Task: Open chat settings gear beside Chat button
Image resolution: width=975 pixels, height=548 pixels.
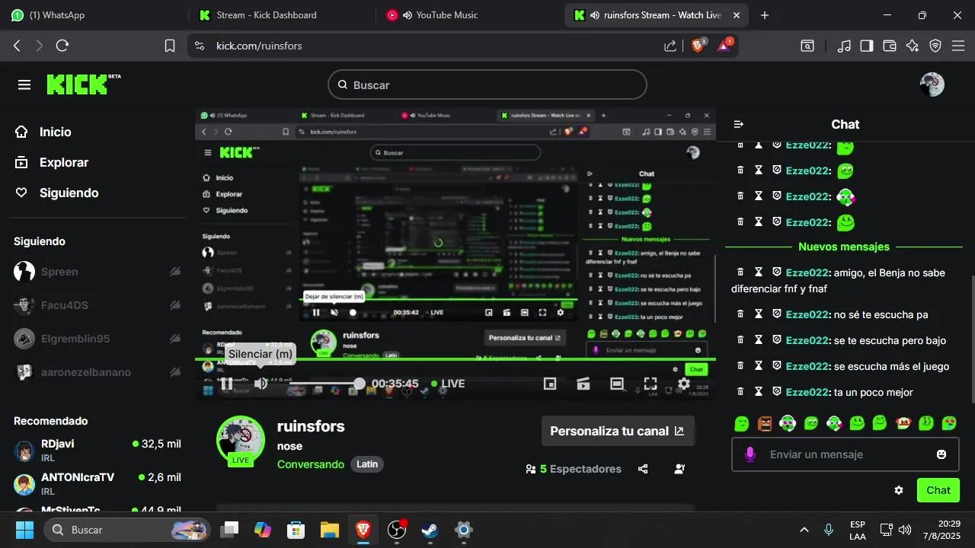Action: (x=899, y=490)
